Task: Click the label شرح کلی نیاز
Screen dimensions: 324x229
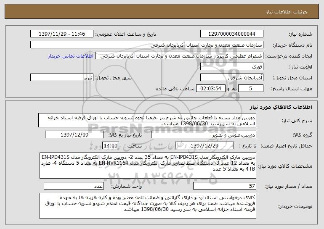Action: pos(297,121)
